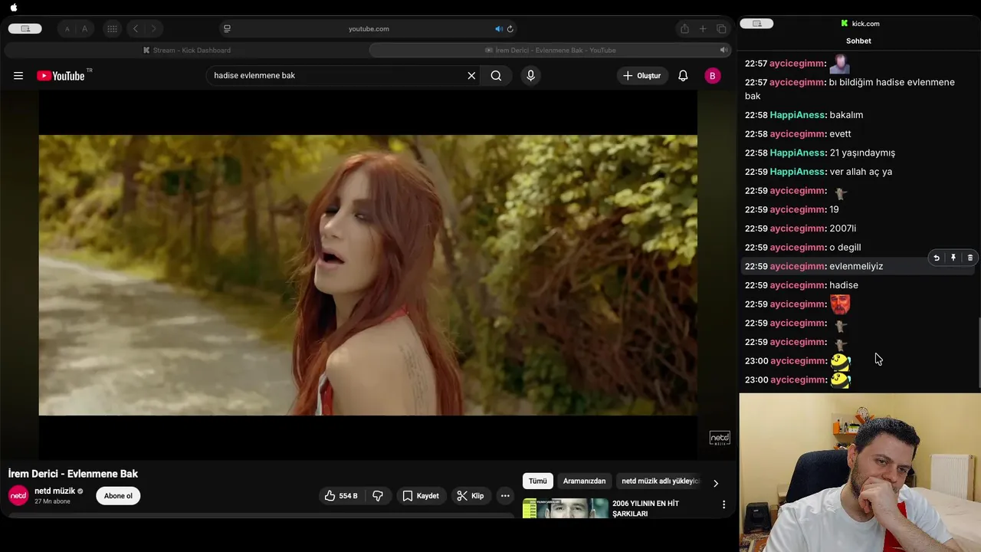Show Safari tab overview
Screen dimensions: 981x552
[721, 29]
